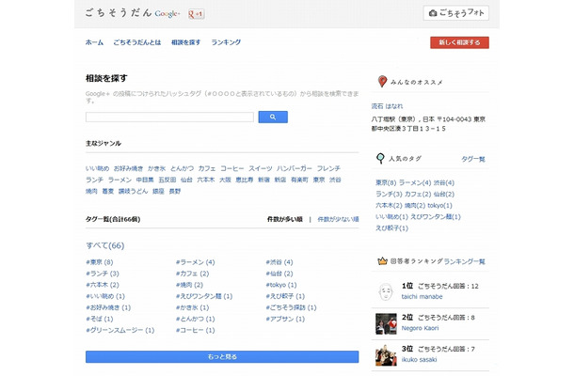Sort tags by 件数が多い順
The image size is (574, 376).
(285, 219)
